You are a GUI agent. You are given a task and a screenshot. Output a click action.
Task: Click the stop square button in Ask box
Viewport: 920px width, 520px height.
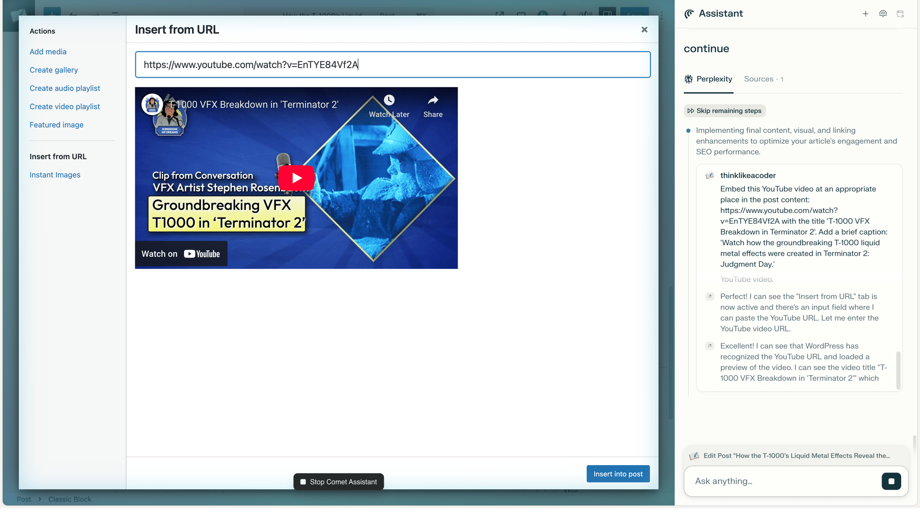(x=891, y=481)
